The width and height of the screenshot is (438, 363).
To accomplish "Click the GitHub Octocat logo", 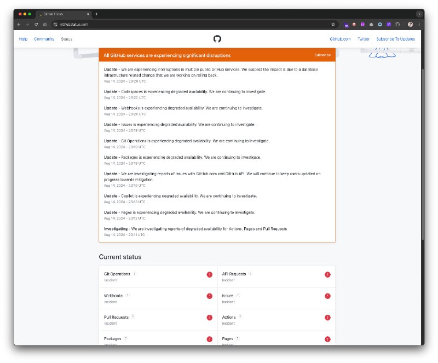I will [x=217, y=39].
